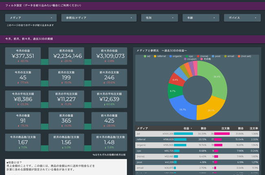Select the 前々月の数量 425 scorecard
265x175 pixels.
point(109,121)
